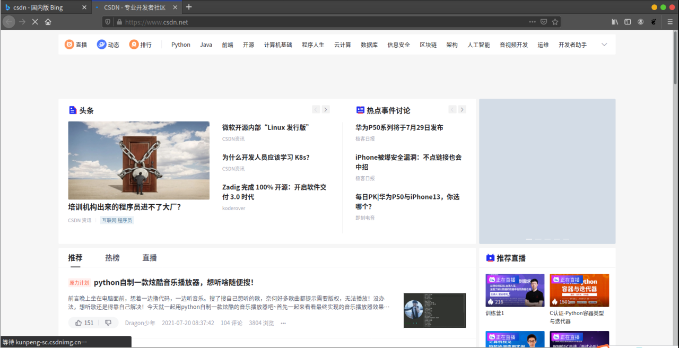Expand the category navigation chevron

click(x=604, y=45)
